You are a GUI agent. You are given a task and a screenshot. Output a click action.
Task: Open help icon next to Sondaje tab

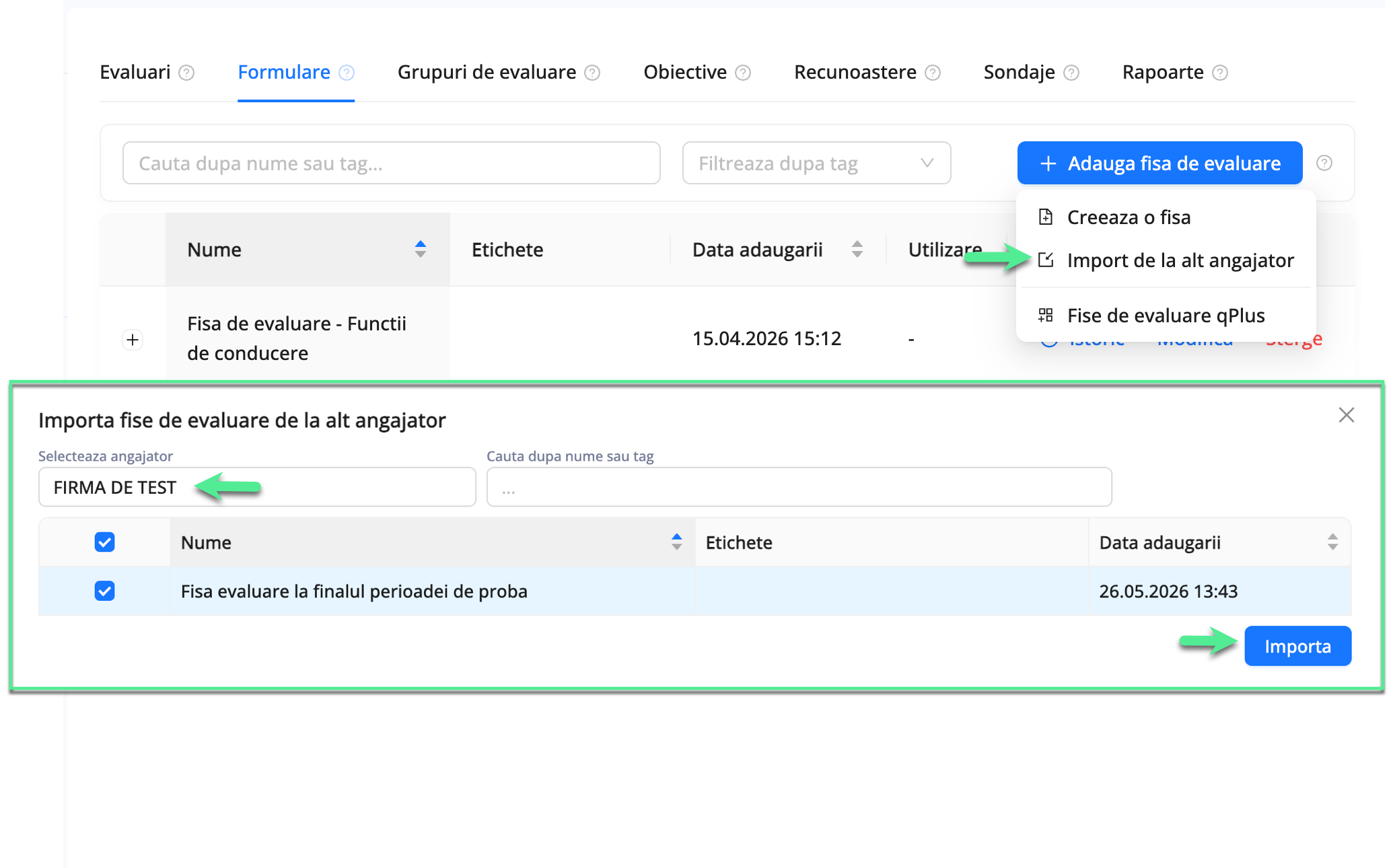pyautogui.click(x=1071, y=73)
